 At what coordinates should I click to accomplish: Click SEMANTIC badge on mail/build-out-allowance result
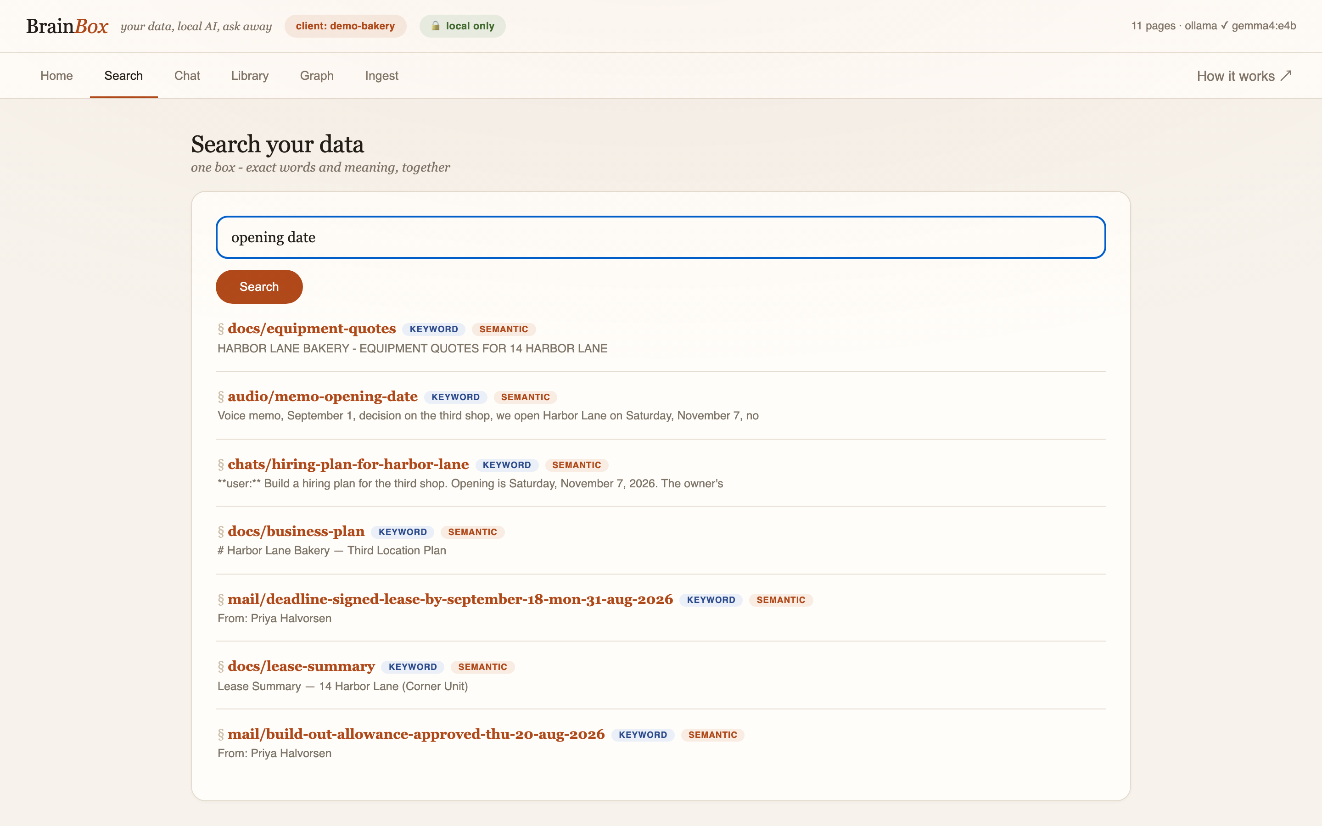713,735
